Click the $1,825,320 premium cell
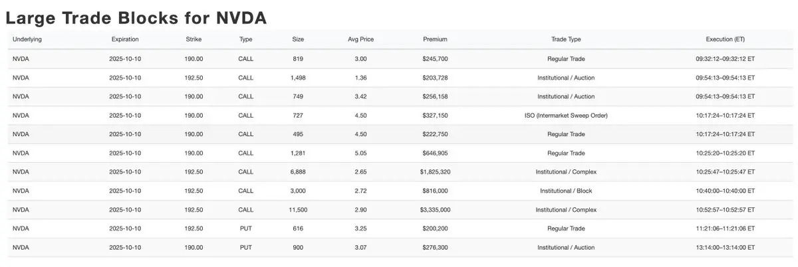 (435, 171)
